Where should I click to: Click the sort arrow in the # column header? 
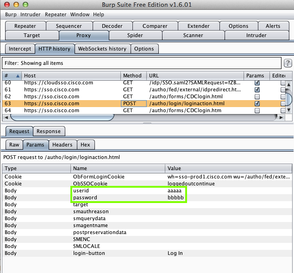(18, 76)
